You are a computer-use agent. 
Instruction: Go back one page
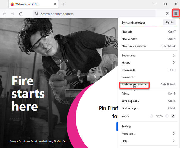tap(4, 14)
